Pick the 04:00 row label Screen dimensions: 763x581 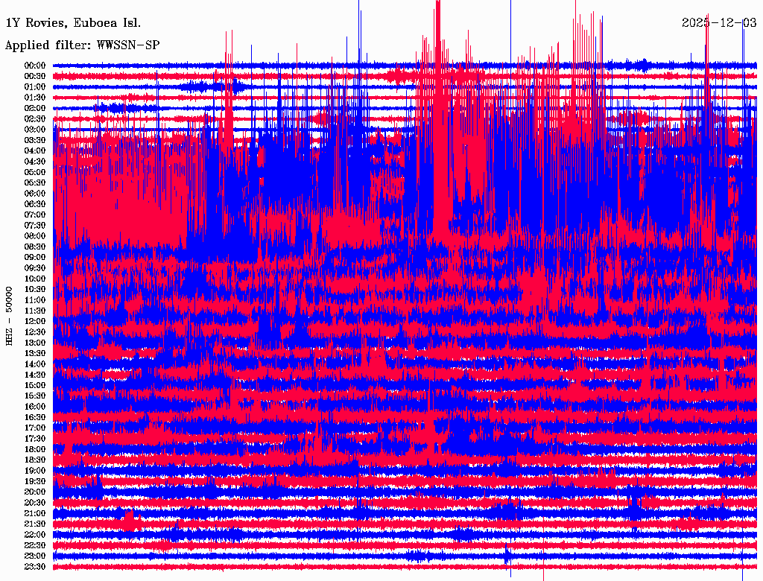point(36,150)
